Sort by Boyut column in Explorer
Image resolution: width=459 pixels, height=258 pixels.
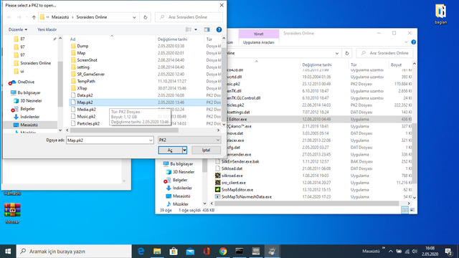[x=397, y=64]
